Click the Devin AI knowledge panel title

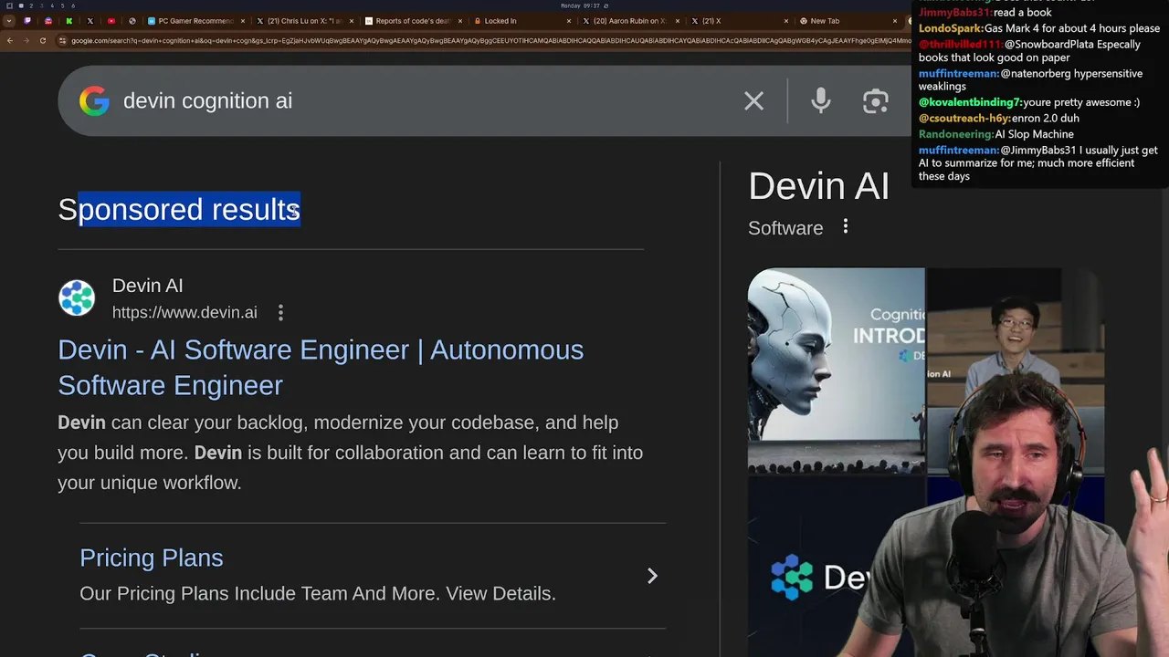818,186
